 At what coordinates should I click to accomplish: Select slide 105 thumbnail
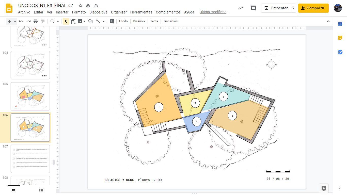click(x=30, y=96)
